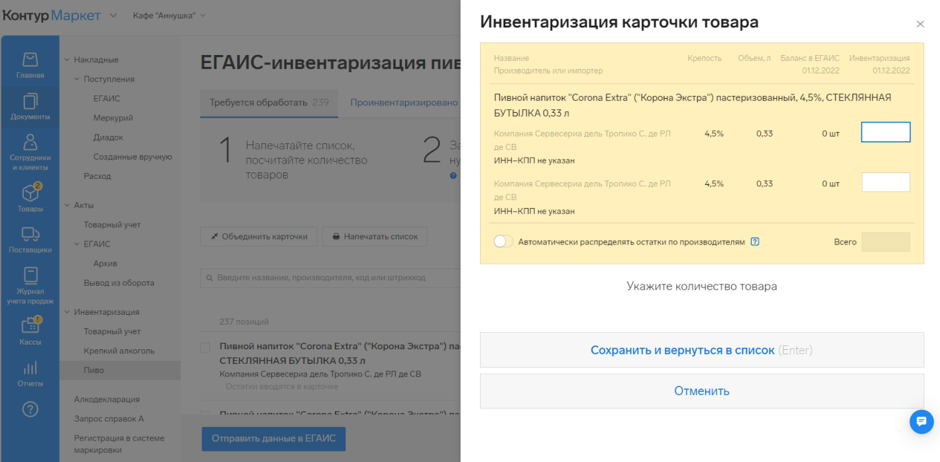
Task: Open Товарный учет under Инвентаризация
Action: tap(112, 331)
